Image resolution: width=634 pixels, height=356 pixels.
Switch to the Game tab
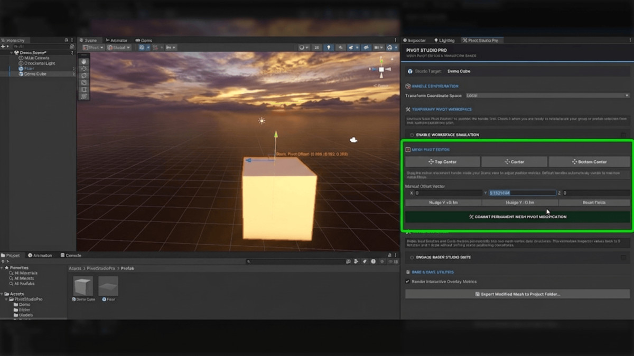[144, 40]
